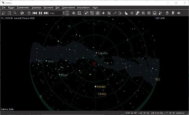Click the tilted panel toolbar icon
This screenshot has height=115, width=189.
(x=173, y=13)
